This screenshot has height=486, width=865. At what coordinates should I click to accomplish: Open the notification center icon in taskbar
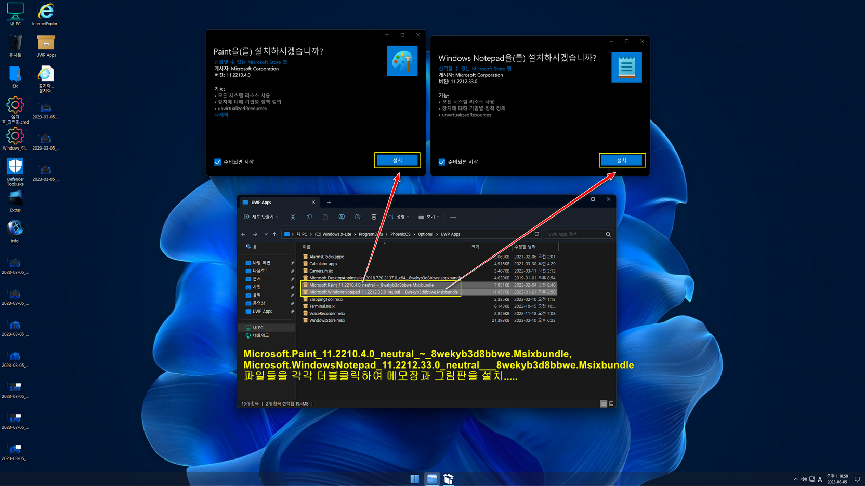point(857,479)
